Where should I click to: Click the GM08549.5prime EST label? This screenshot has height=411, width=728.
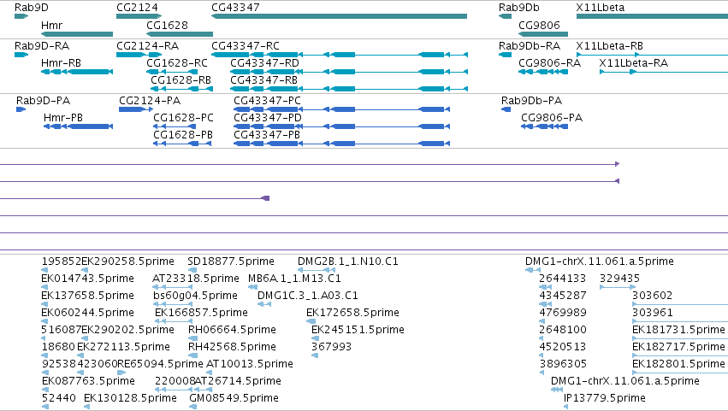(x=234, y=398)
